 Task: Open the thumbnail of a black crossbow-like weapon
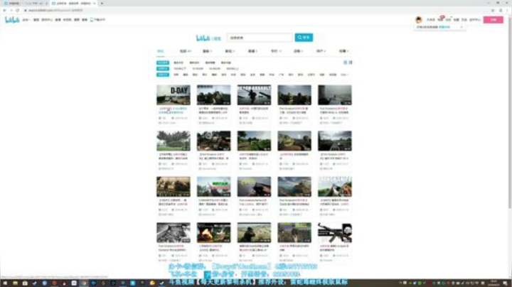pos(335,232)
